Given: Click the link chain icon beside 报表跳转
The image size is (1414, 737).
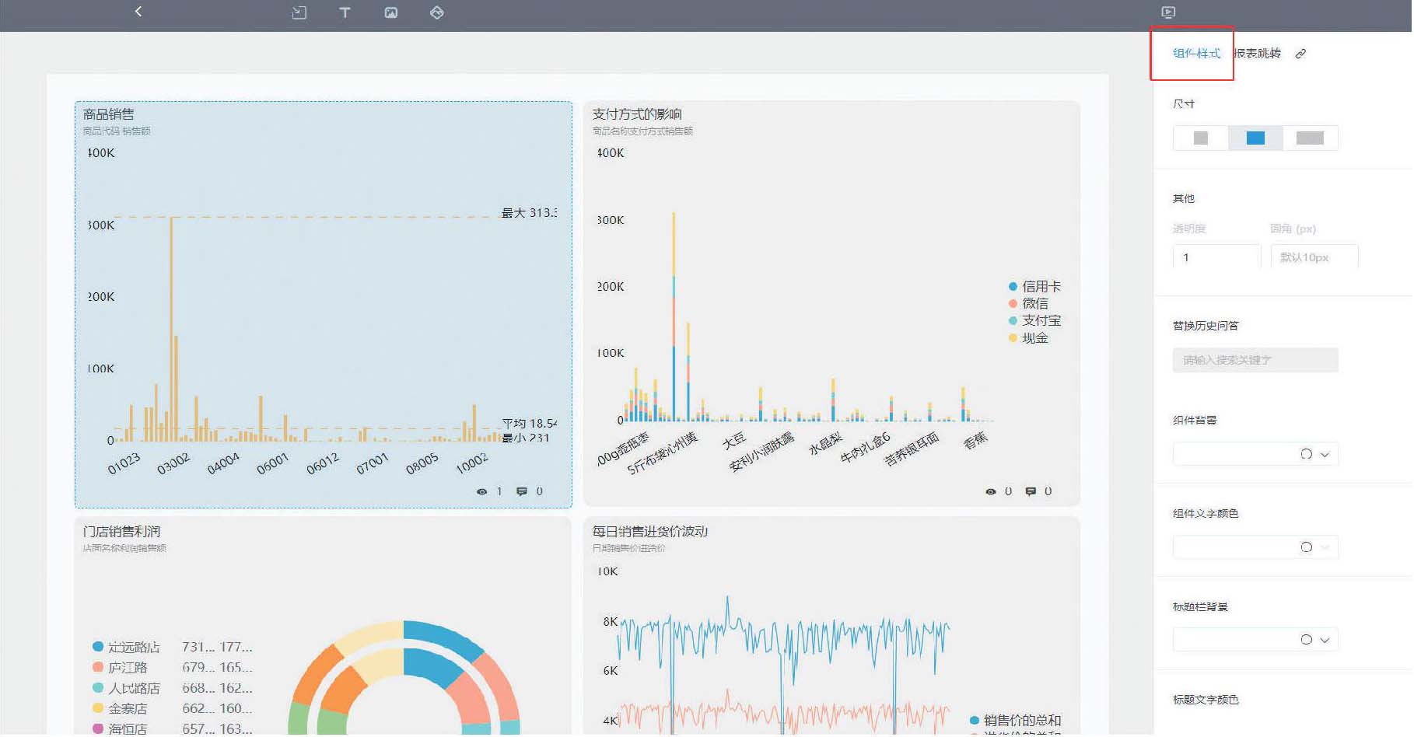Looking at the screenshot, I should 1300,54.
